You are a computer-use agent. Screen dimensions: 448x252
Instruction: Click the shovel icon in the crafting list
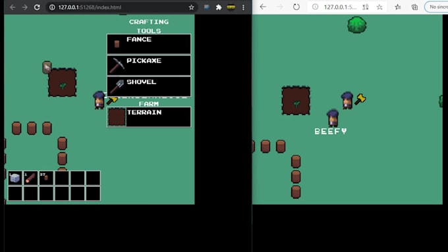click(117, 87)
